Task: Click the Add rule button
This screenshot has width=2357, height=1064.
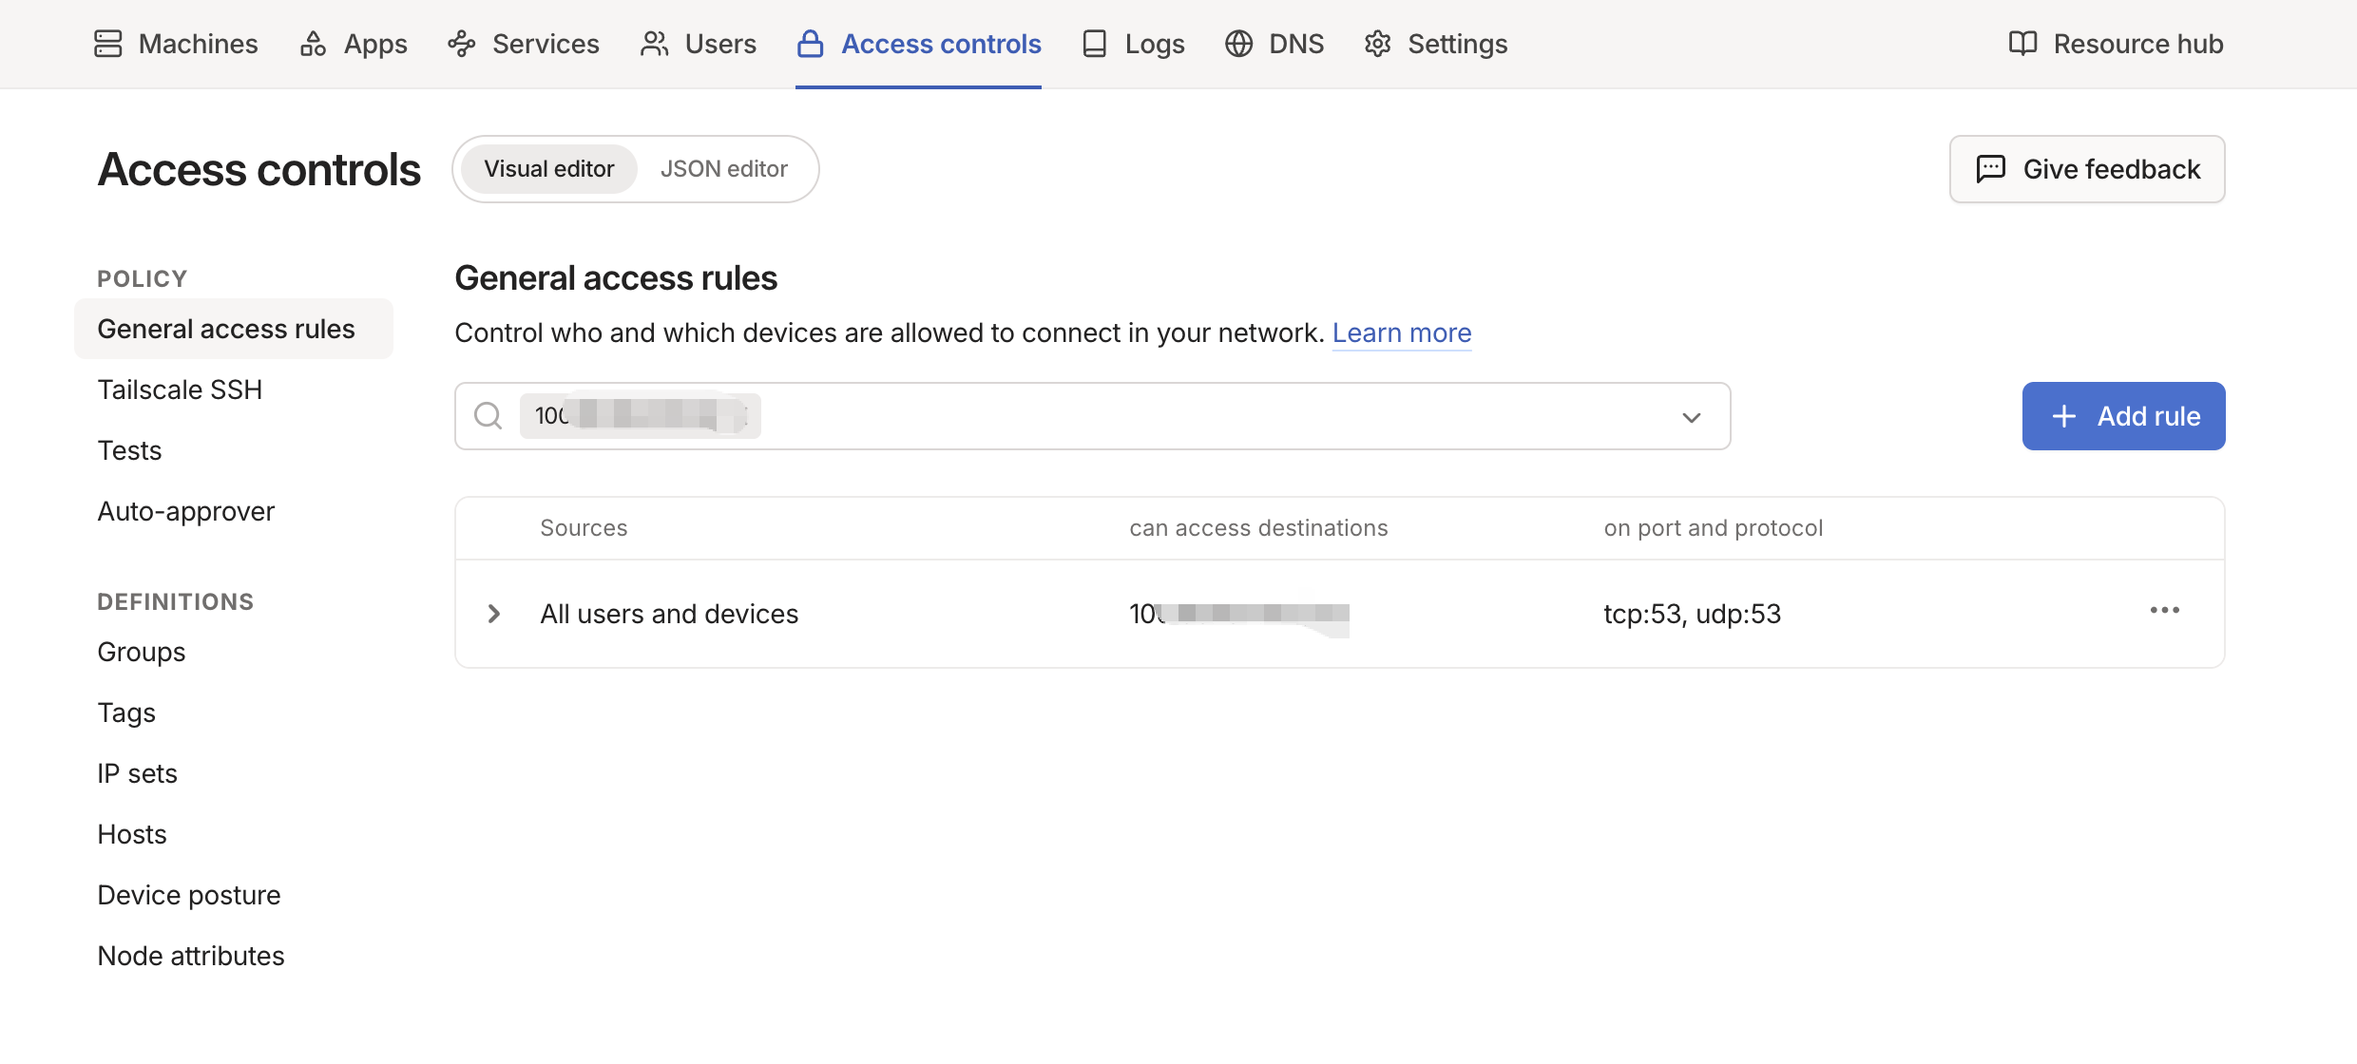Action: 2123,416
